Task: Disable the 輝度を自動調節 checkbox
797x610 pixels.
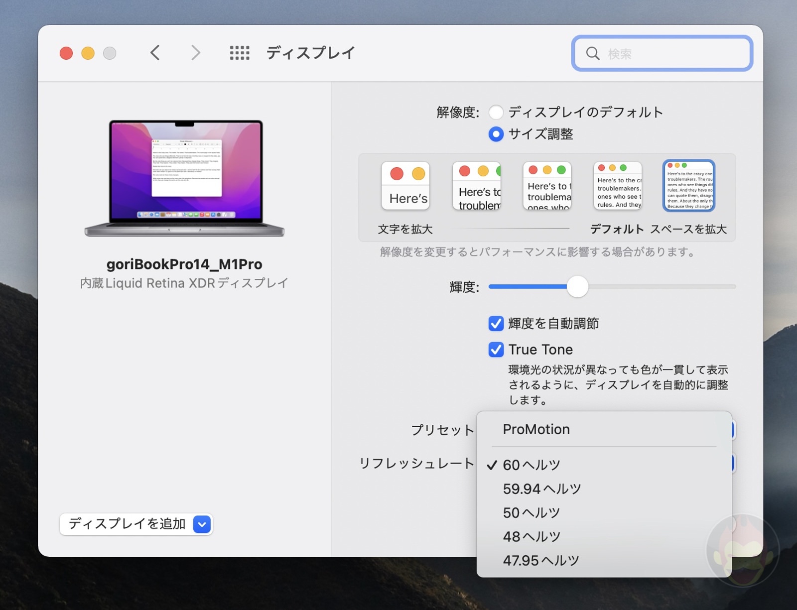Action: coord(496,324)
